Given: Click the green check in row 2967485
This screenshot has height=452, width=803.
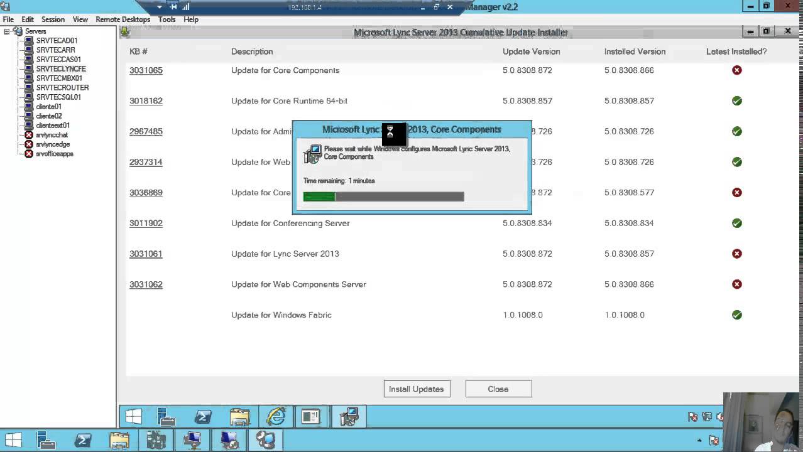Looking at the screenshot, I should [x=737, y=131].
